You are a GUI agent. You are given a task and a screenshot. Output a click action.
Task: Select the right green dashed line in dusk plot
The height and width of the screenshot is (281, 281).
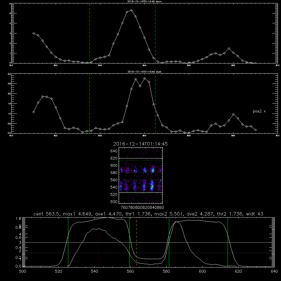pyautogui.click(x=155, y=104)
